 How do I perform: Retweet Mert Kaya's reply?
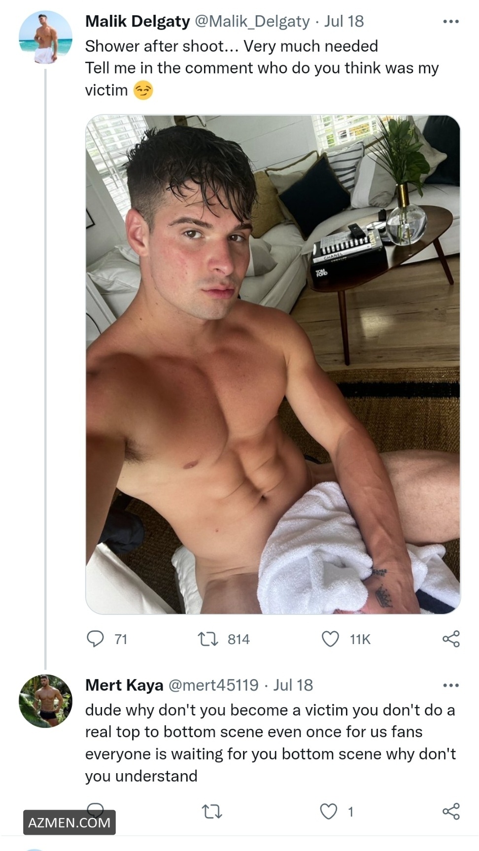coord(212,812)
